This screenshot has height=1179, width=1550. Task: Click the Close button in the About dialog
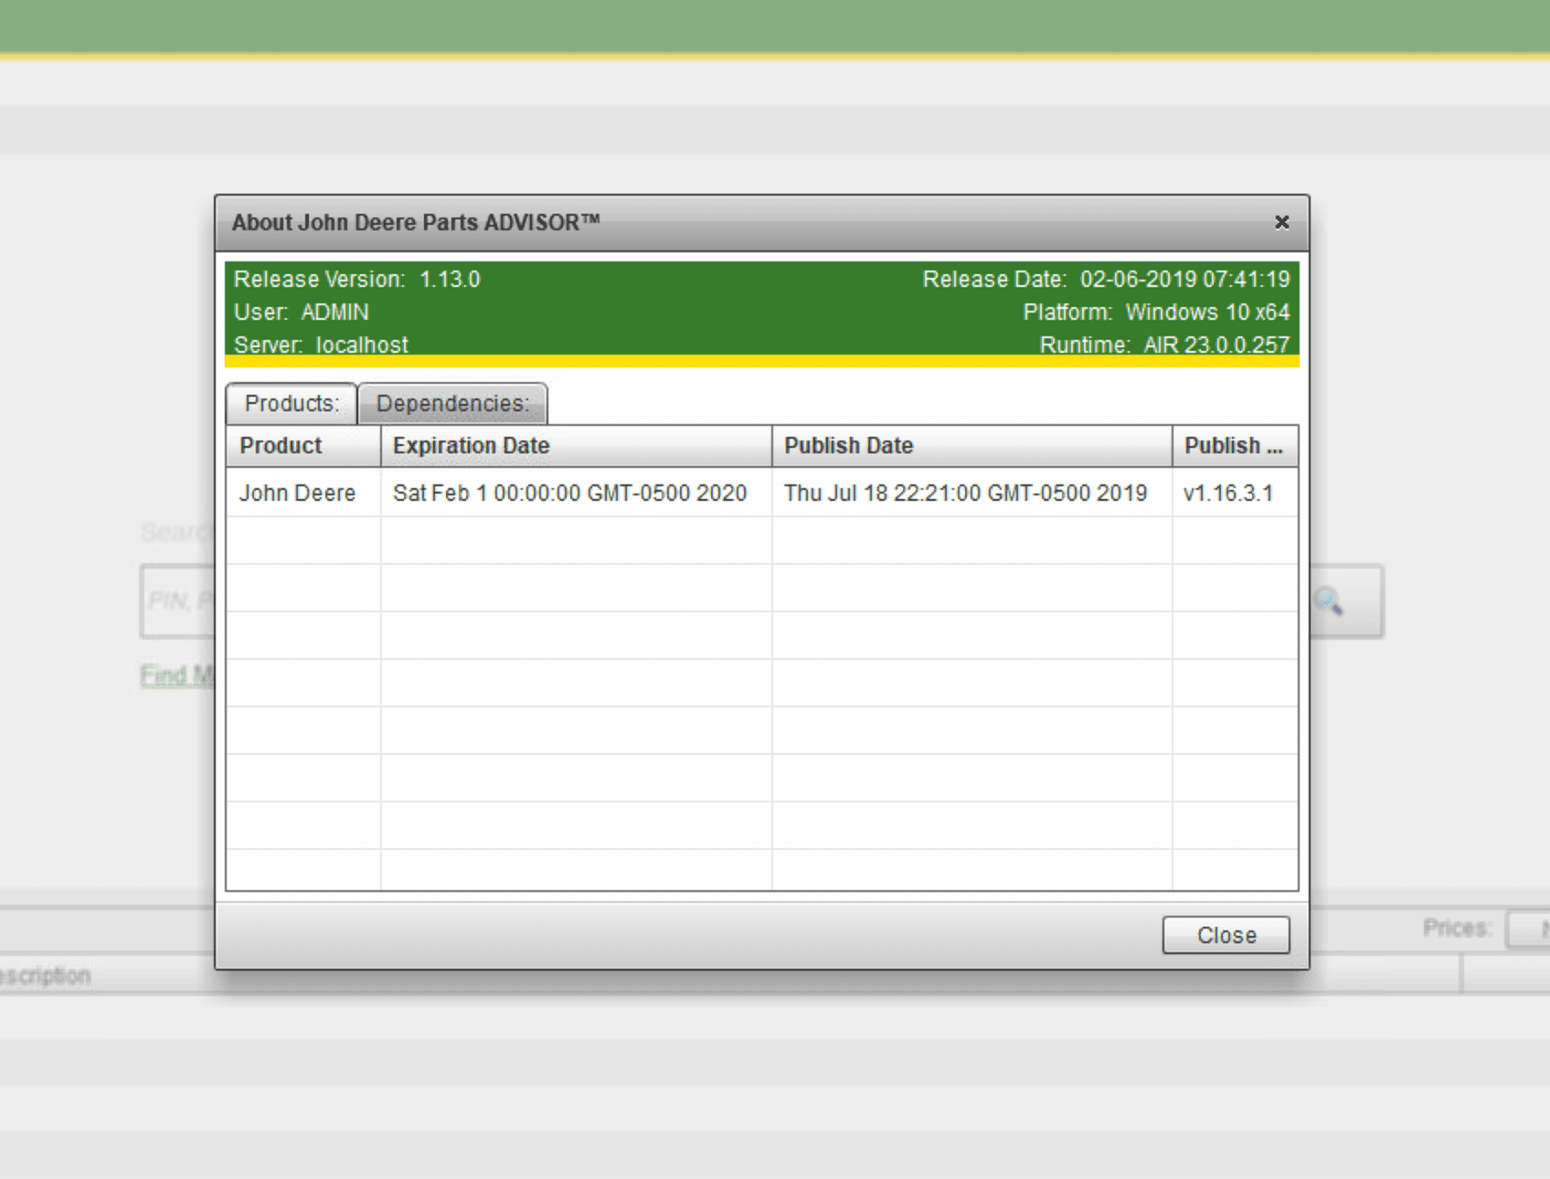pyautogui.click(x=1226, y=935)
